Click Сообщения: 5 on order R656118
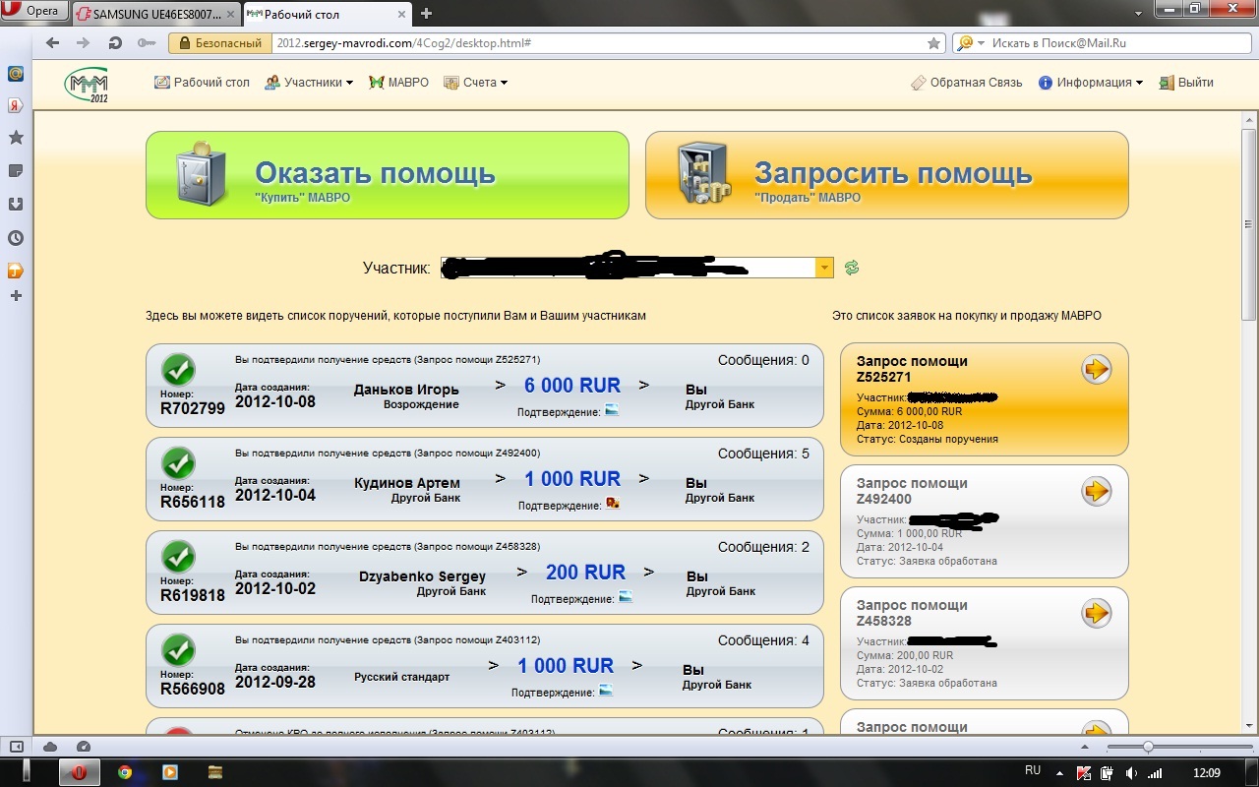Viewport: 1259px width, 787px height. [763, 454]
